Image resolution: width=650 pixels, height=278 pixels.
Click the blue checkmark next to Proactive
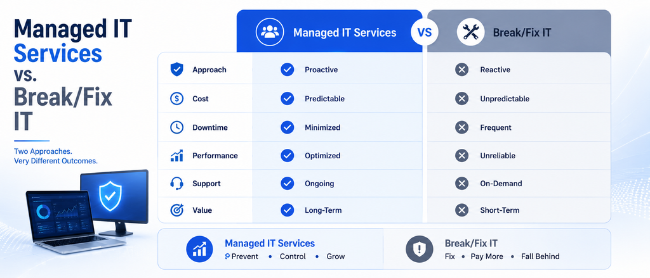coord(287,70)
